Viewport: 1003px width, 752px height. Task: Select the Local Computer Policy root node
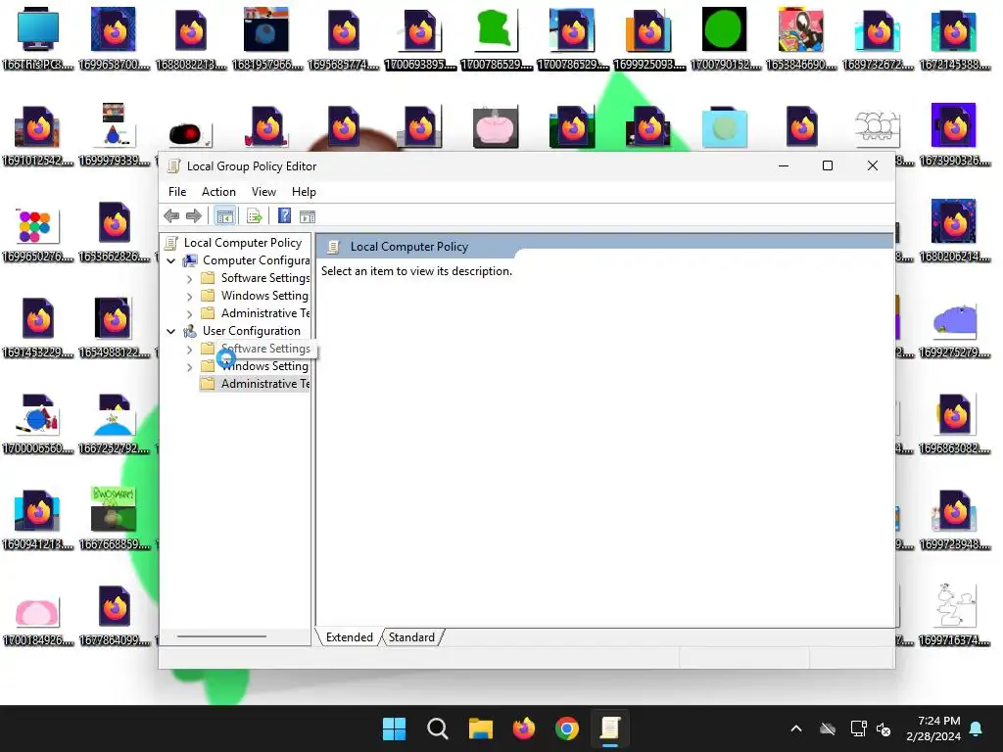(243, 243)
